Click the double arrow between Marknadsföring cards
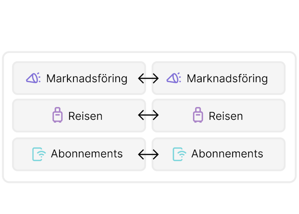Screen dimensions: 299x214 tap(148, 78)
